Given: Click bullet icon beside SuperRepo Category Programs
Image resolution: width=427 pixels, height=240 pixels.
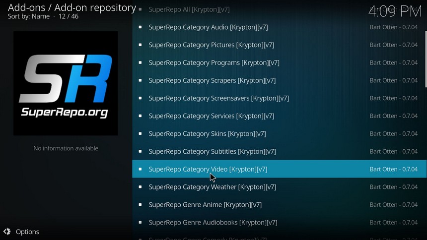Looking at the screenshot, I should click(x=140, y=62).
